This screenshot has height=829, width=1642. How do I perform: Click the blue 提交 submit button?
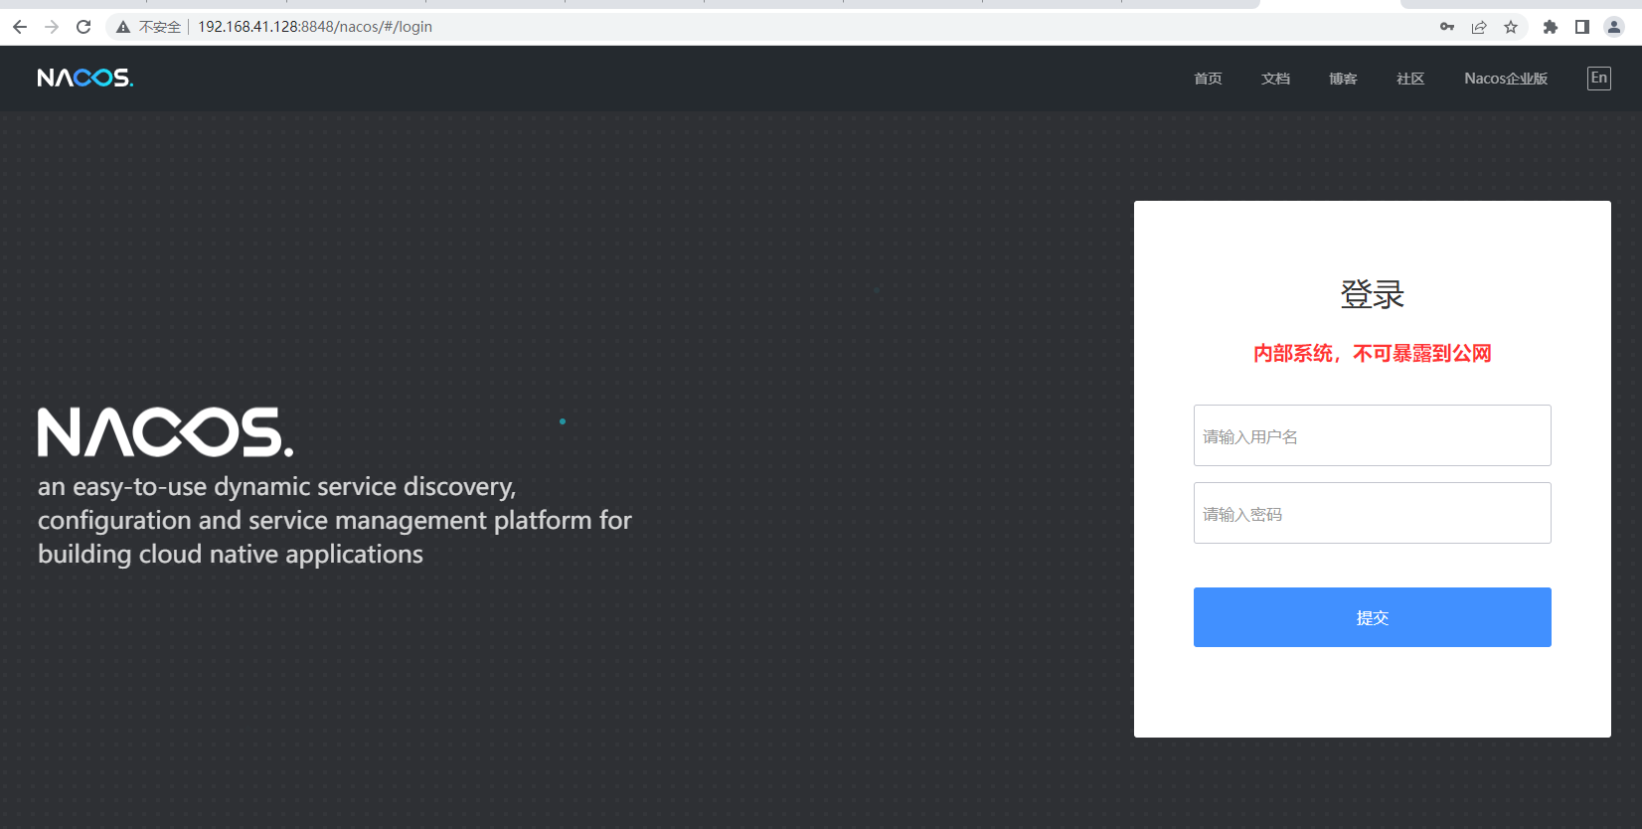[1373, 617]
